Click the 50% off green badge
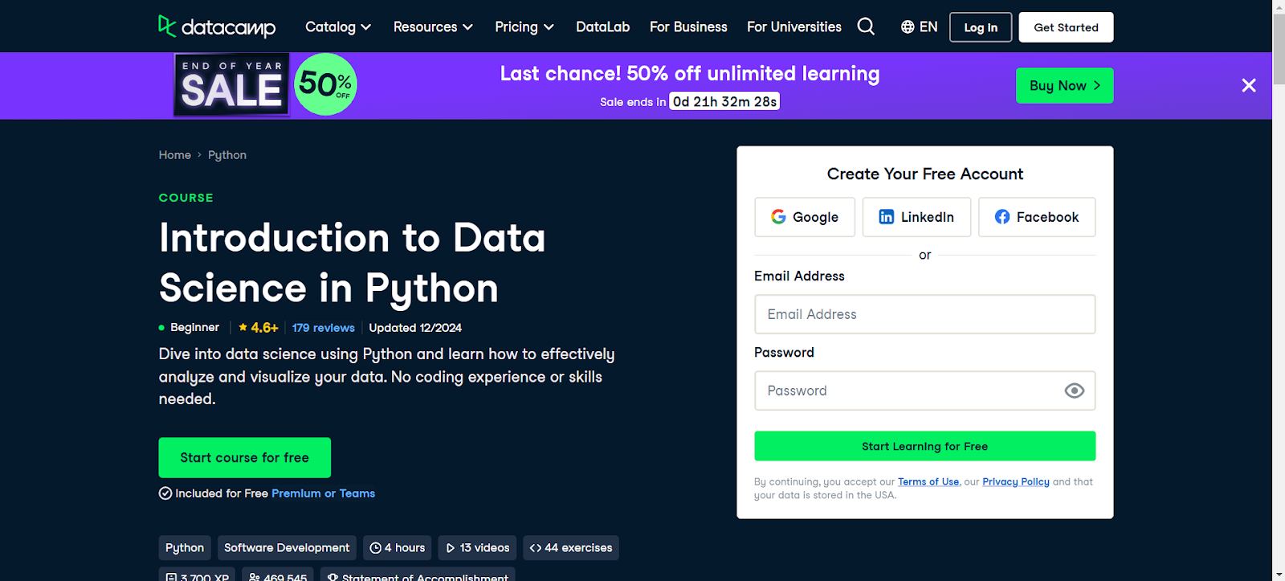 tap(325, 84)
